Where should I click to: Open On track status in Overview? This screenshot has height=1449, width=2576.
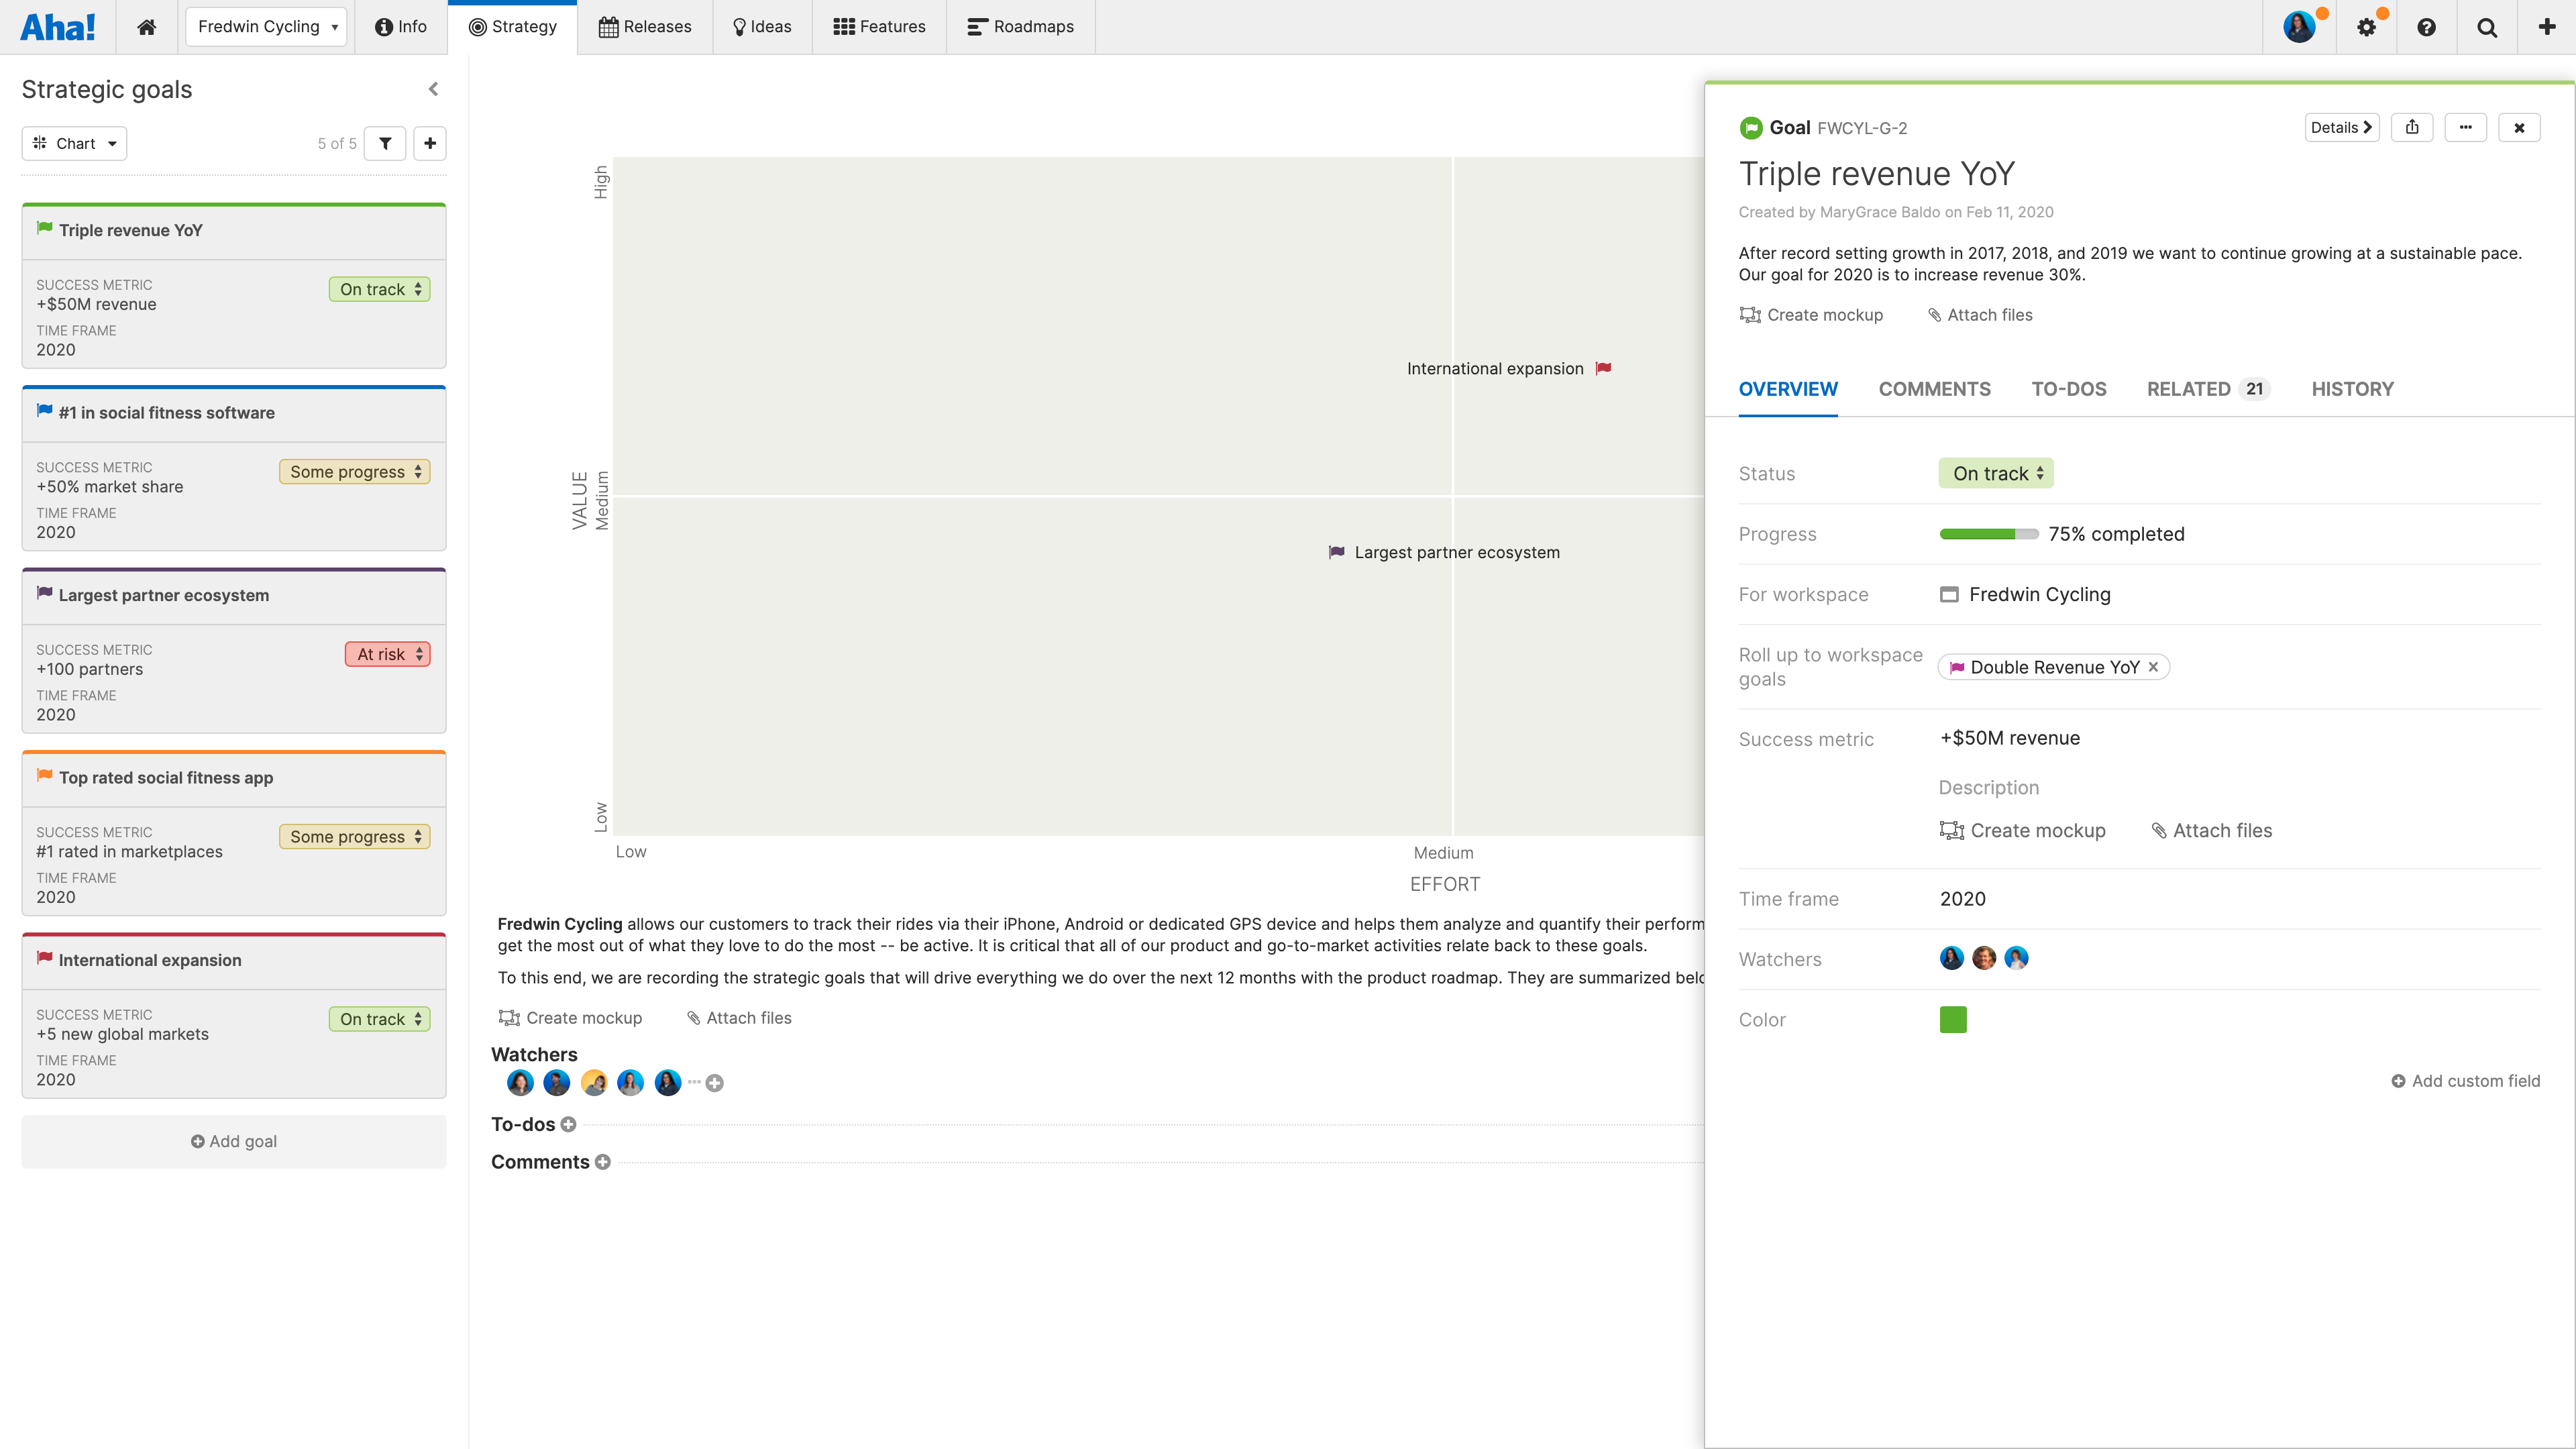click(1996, 473)
